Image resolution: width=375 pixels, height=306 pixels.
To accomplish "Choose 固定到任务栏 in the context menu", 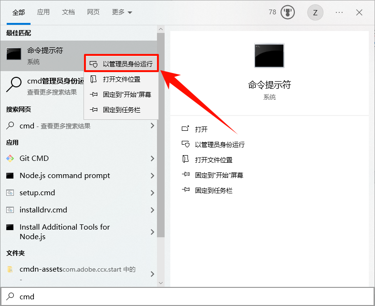I will click(x=121, y=110).
